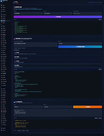Focus the IP address input field

coord(88,13)
